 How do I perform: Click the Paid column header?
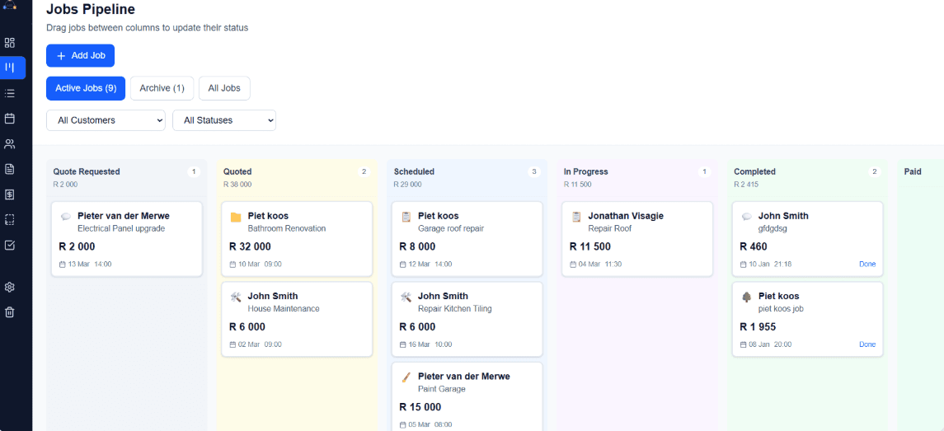913,171
